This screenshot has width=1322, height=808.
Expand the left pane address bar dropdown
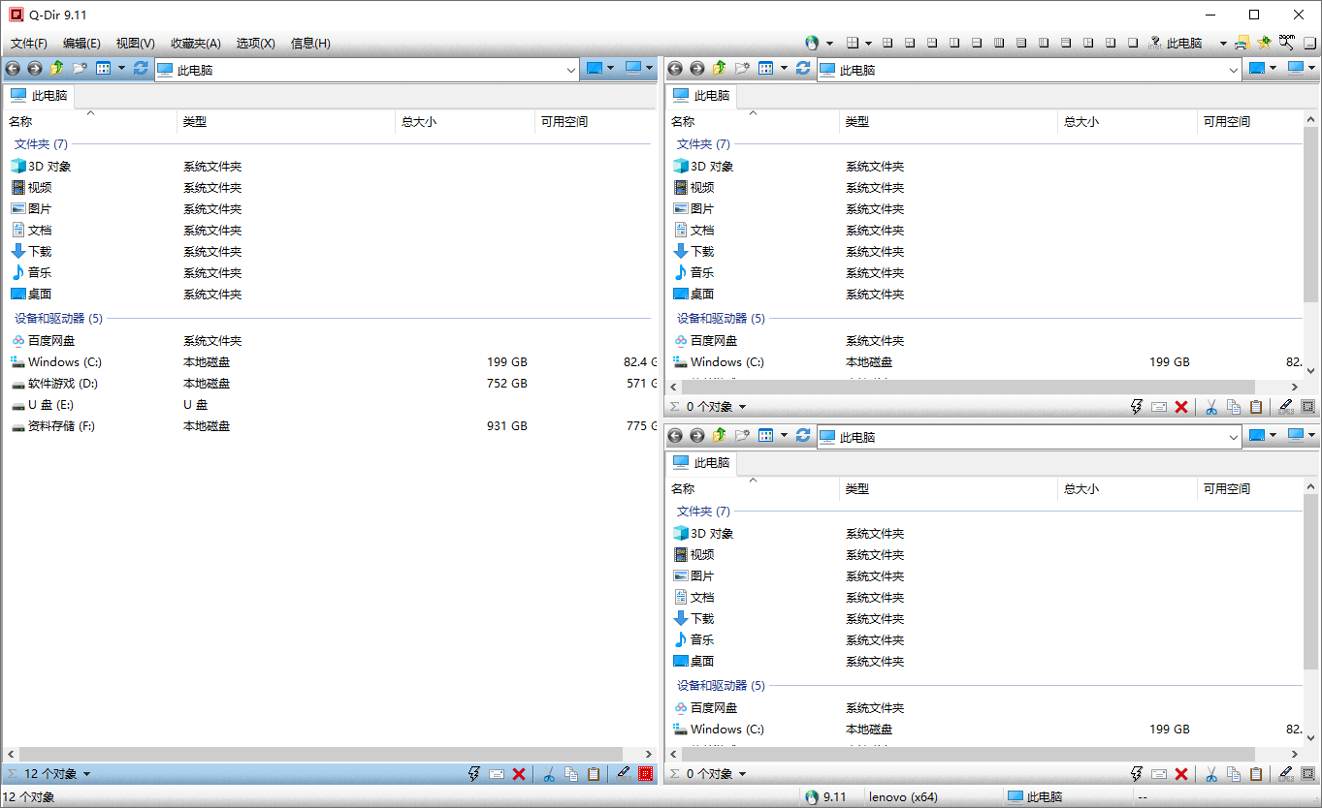click(570, 70)
